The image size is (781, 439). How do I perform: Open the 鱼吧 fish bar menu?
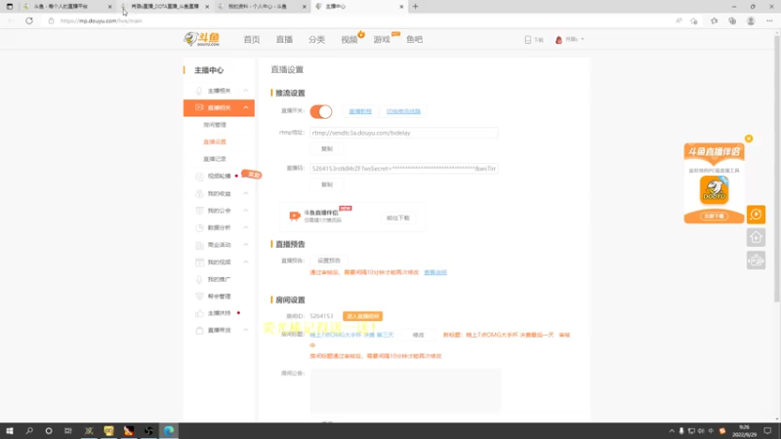point(414,39)
